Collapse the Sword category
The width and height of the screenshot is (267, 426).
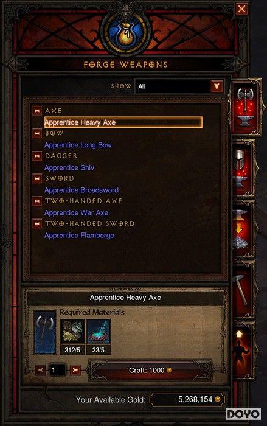(37, 178)
